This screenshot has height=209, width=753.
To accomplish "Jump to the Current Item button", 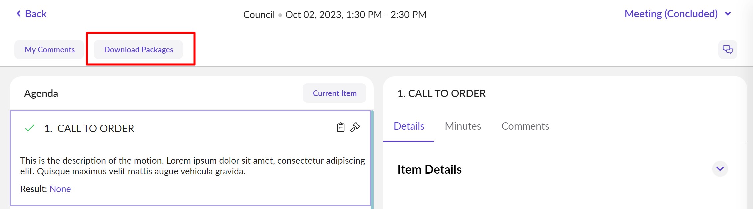I will [334, 93].
